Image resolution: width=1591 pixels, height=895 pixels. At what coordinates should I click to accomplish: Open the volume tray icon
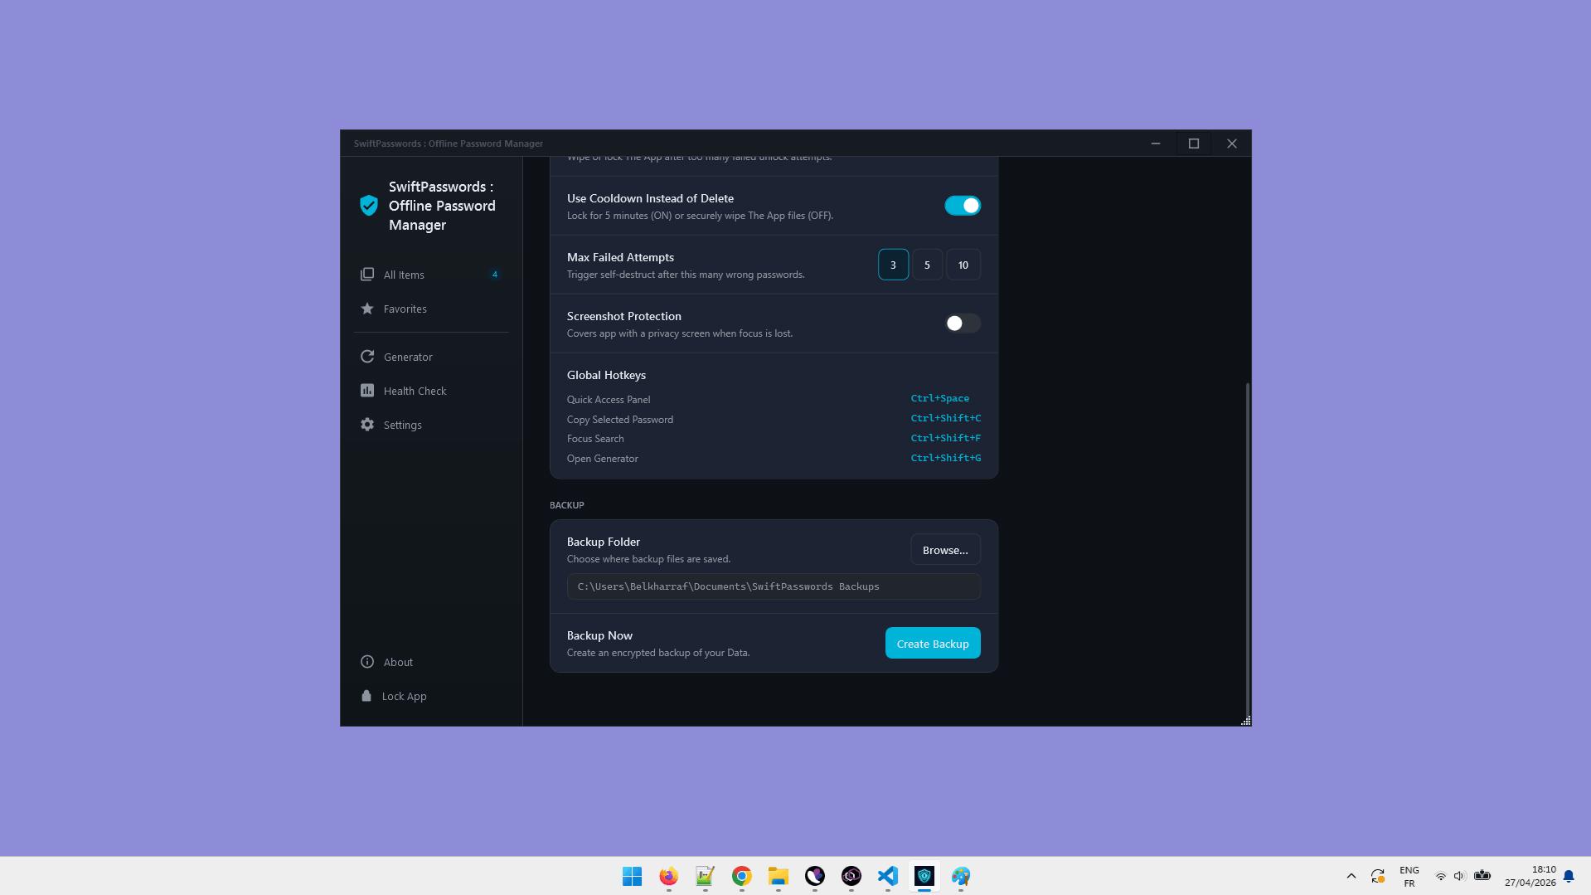point(1459,876)
